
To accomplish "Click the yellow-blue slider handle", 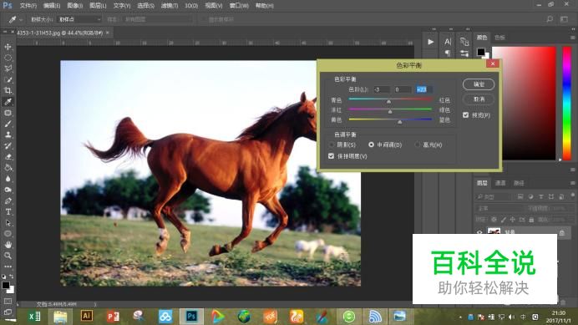I will (399, 122).
